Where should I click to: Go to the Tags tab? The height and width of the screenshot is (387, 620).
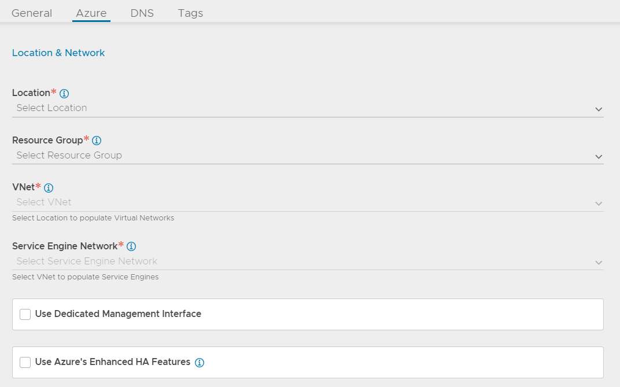(190, 13)
